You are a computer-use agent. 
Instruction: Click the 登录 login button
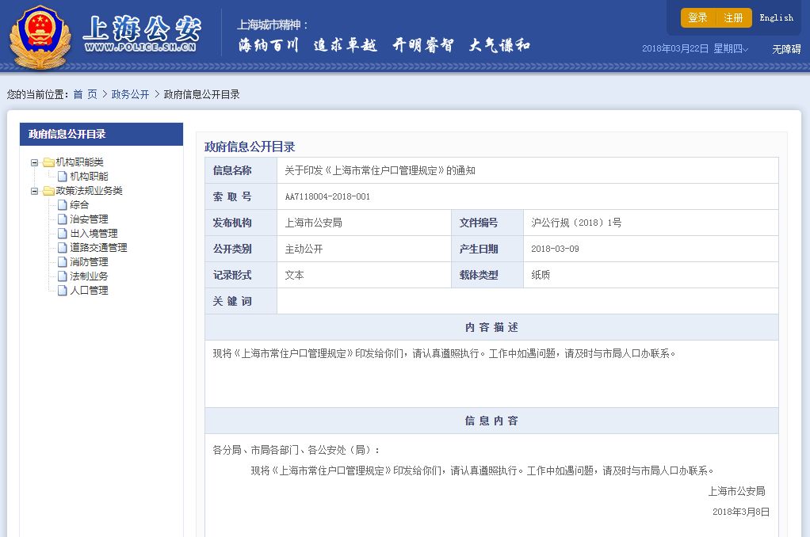point(697,17)
